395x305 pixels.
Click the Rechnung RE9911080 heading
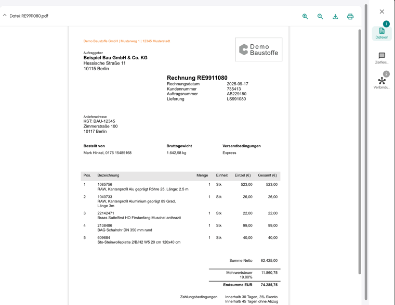[197, 78]
